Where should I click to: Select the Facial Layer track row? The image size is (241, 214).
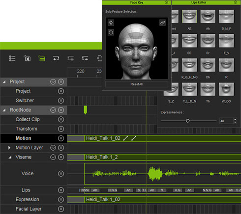[x=33, y=209]
